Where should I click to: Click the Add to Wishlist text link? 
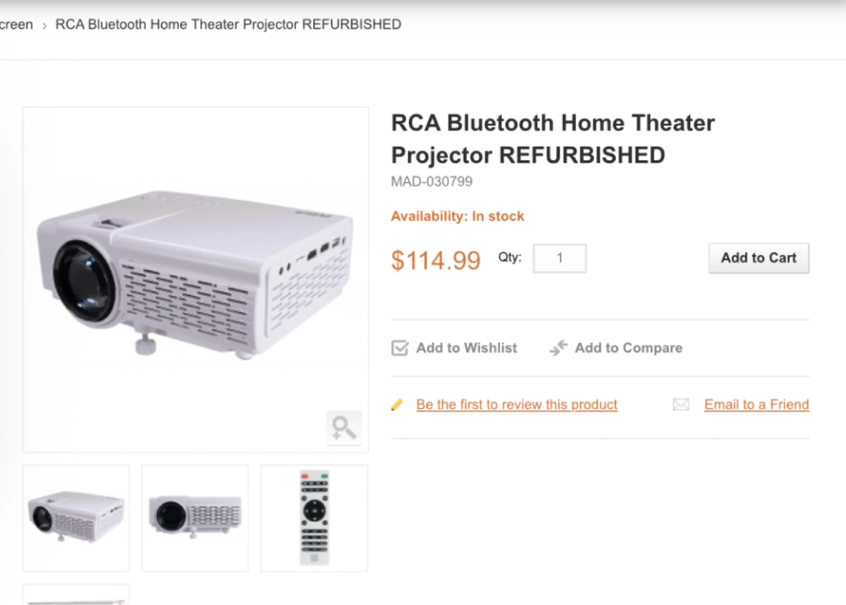coord(466,348)
